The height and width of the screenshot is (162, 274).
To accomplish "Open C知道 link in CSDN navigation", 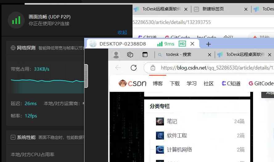I will coord(231,84).
